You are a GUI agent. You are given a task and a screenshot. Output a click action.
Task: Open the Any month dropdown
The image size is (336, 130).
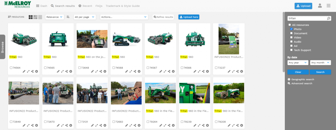click(x=321, y=63)
